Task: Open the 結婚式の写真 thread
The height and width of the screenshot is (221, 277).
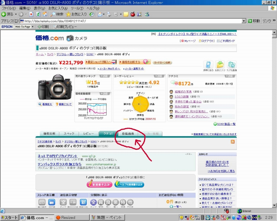Action: tap(183, 92)
